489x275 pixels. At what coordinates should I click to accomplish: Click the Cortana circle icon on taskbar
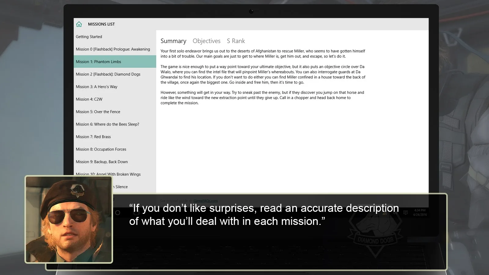click(118, 212)
